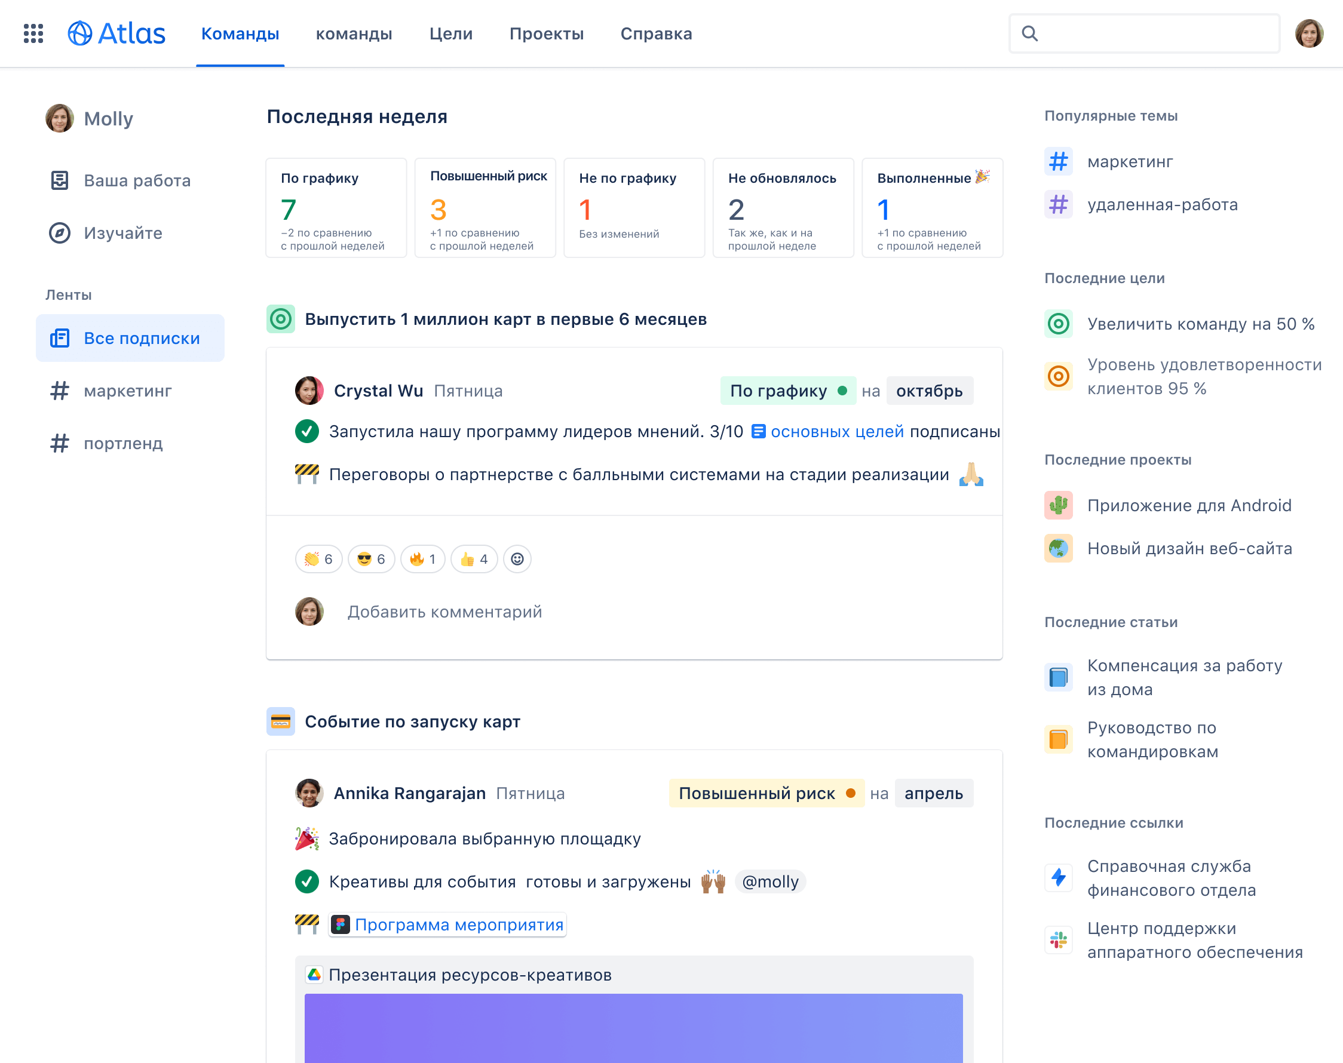Viewport: 1343px width, 1063px height.
Task: Click the target icon next to the million cards goal
Action: click(x=281, y=319)
